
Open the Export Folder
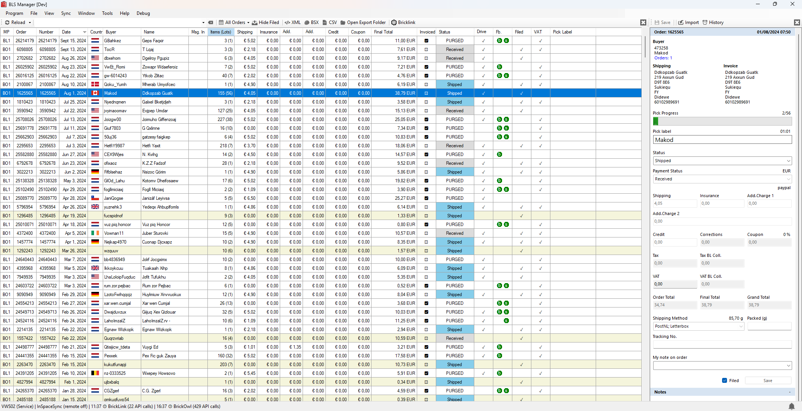(363, 22)
